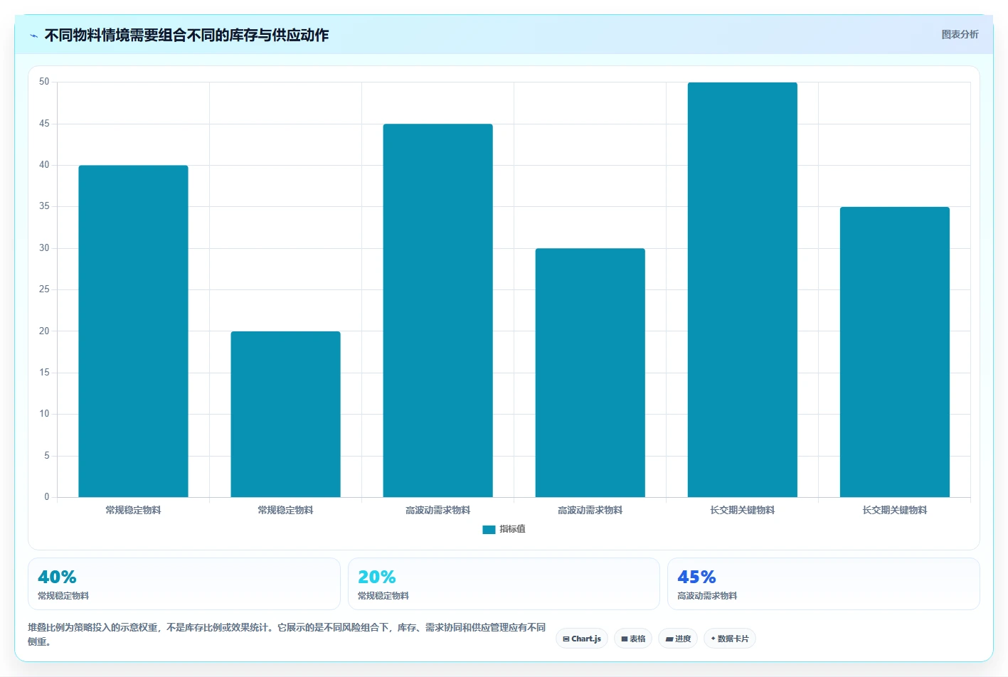
Task: Click the y-axis tick label 25
Action: [44, 289]
